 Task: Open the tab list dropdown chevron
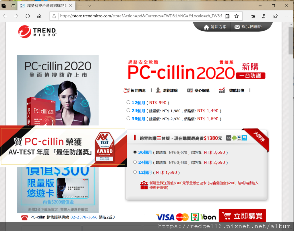(x=89, y=6)
